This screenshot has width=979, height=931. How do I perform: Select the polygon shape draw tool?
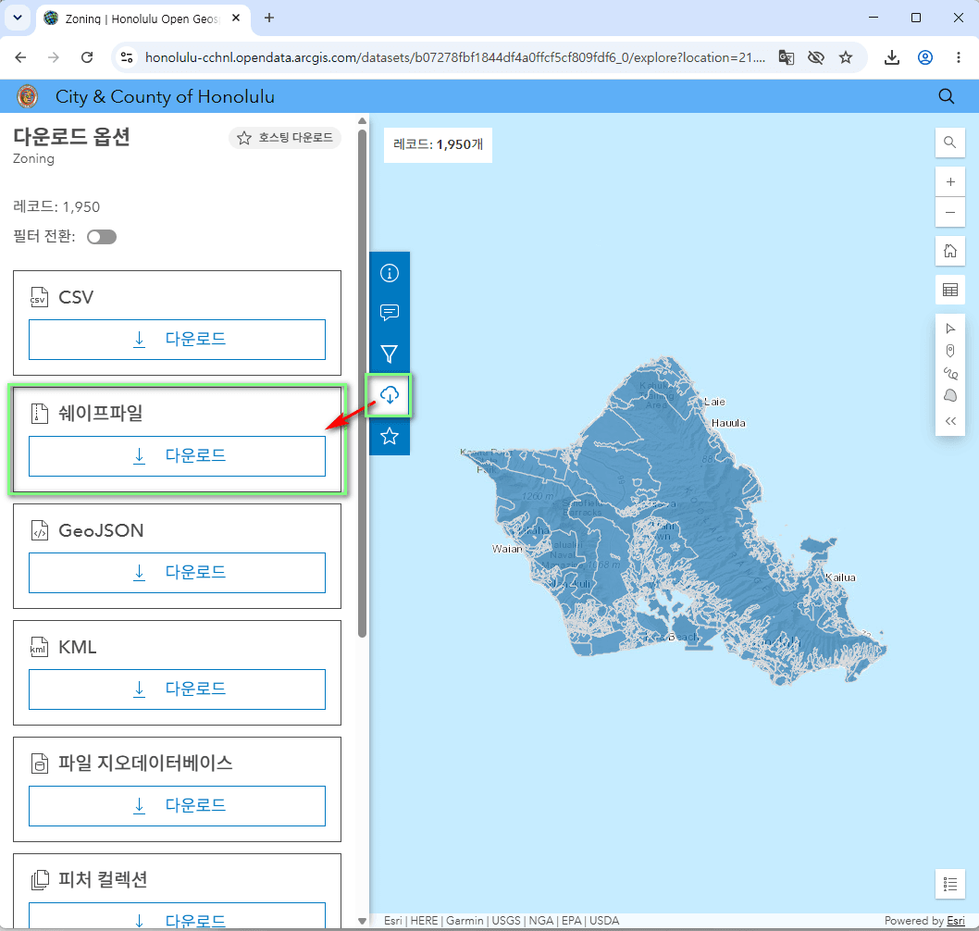(x=949, y=396)
